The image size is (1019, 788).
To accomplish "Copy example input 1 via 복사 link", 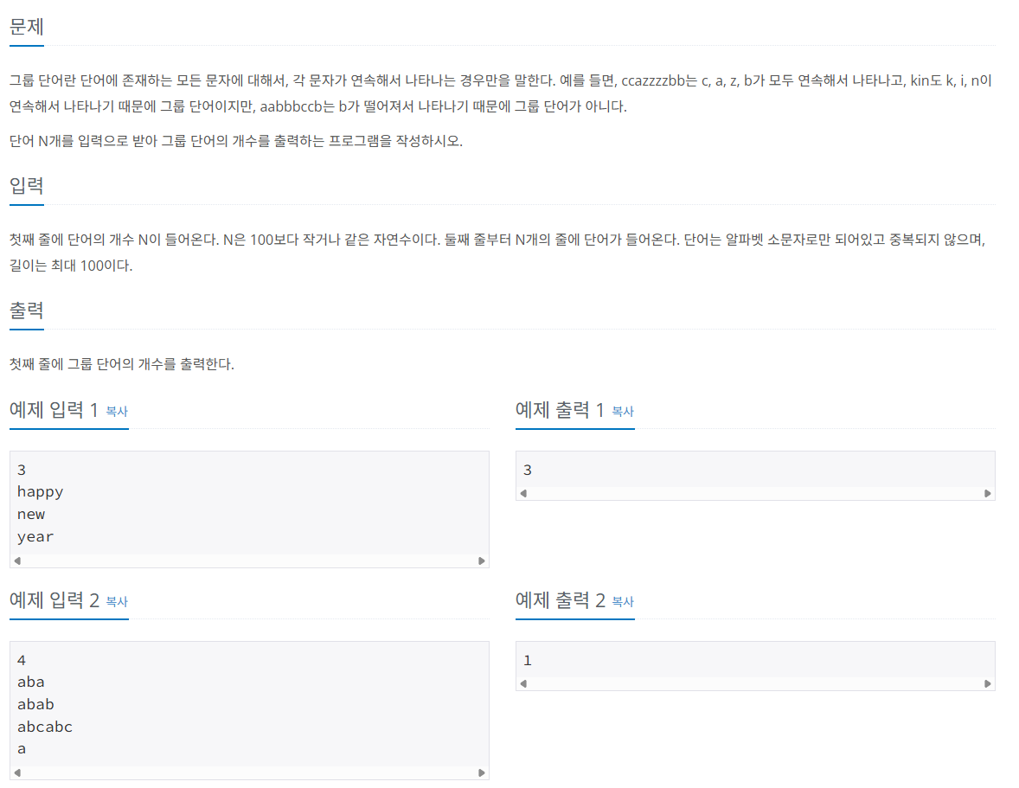I will [117, 411].
